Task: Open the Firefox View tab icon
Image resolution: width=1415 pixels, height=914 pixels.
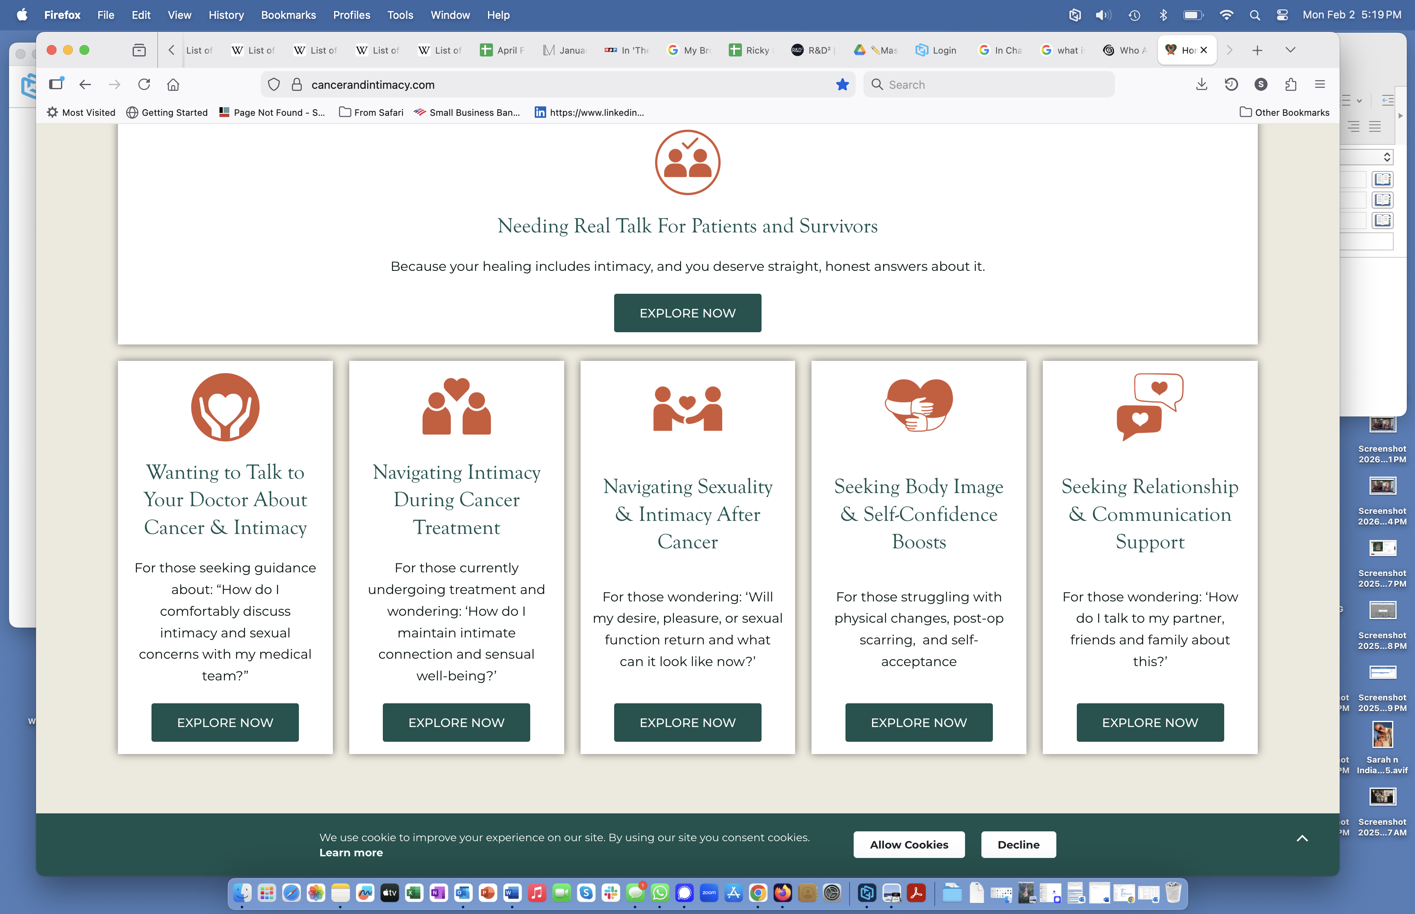Action: pyautogui.click(x=139, y=50)
